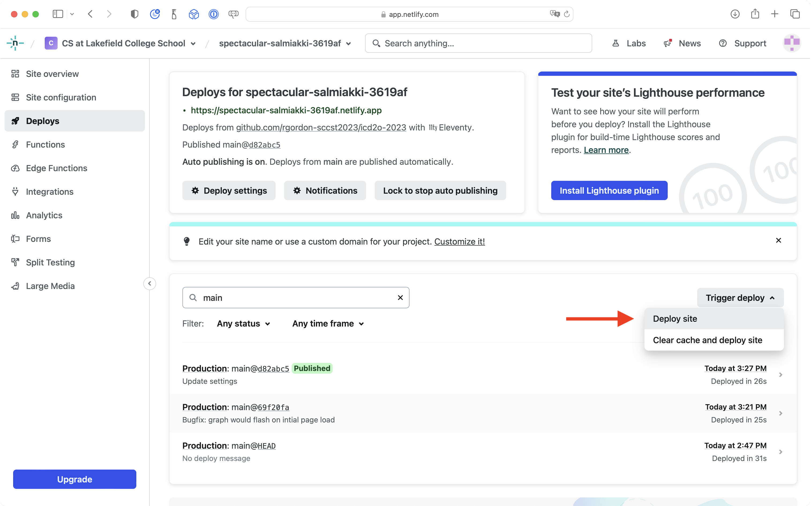The width and height of the screenshot is (811, 506).
Task: Go forward with the browser forward arrow
Action: [x=109, y=14]
